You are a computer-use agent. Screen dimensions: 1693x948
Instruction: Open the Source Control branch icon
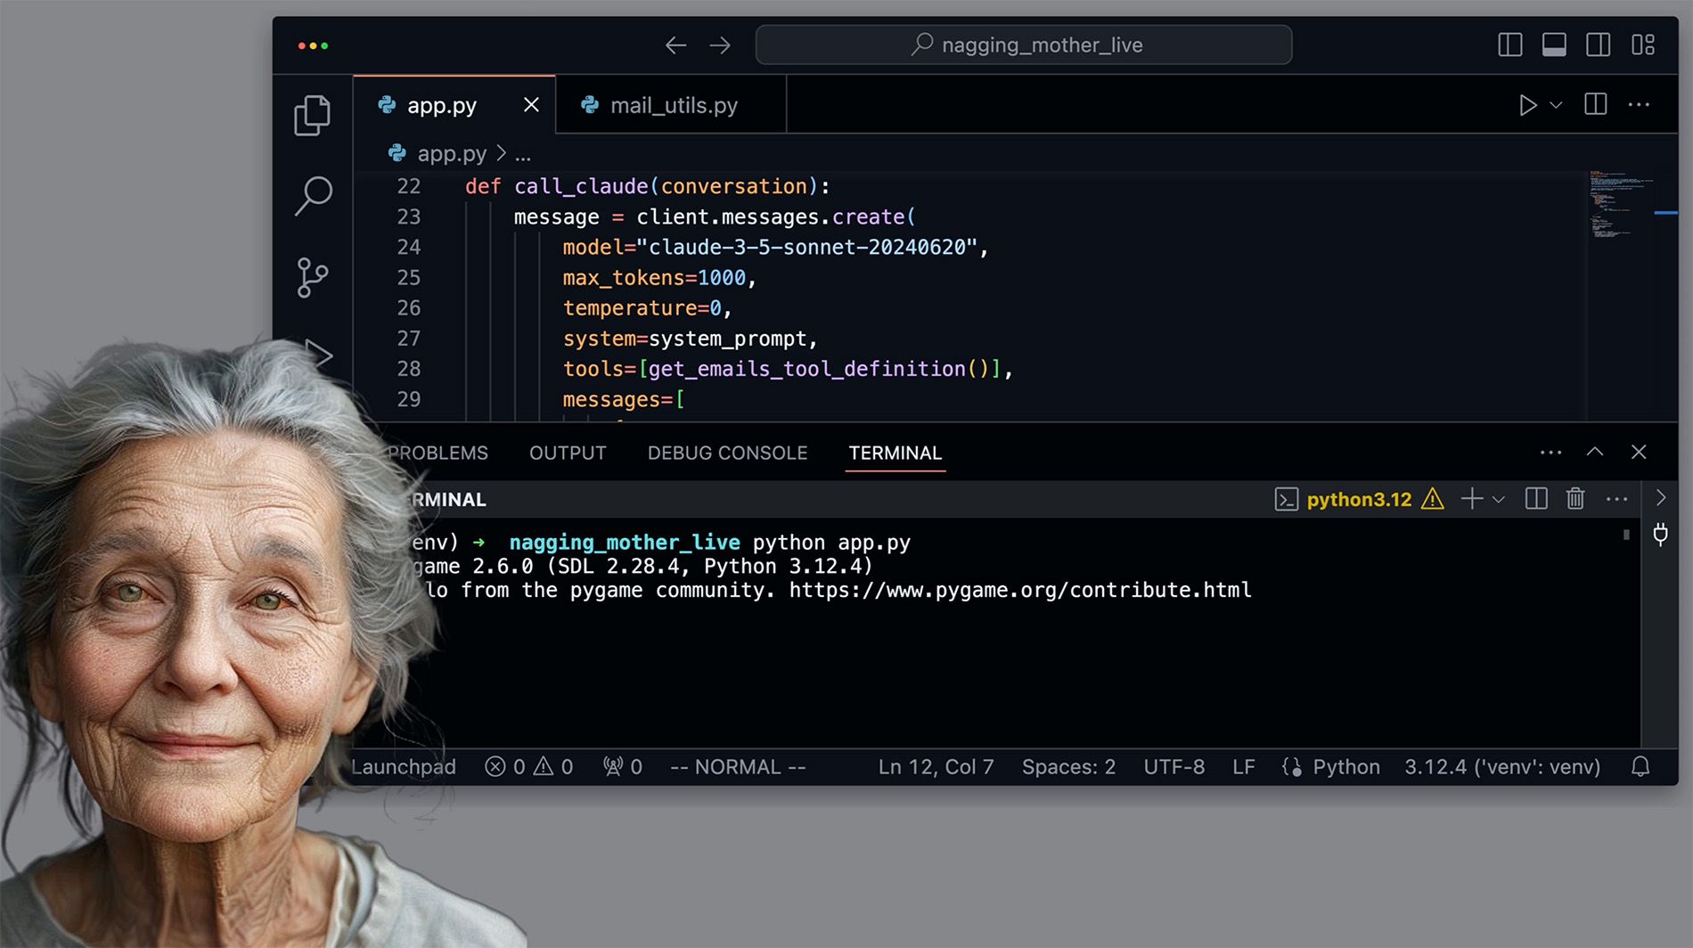pos(312,277)
